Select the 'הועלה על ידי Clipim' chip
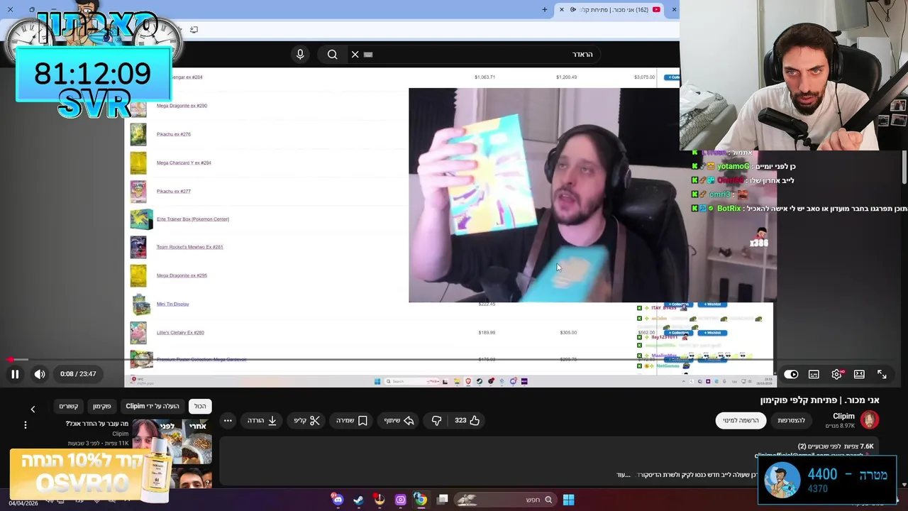Screen dimensions: 908x511 [x=153, y=406]
